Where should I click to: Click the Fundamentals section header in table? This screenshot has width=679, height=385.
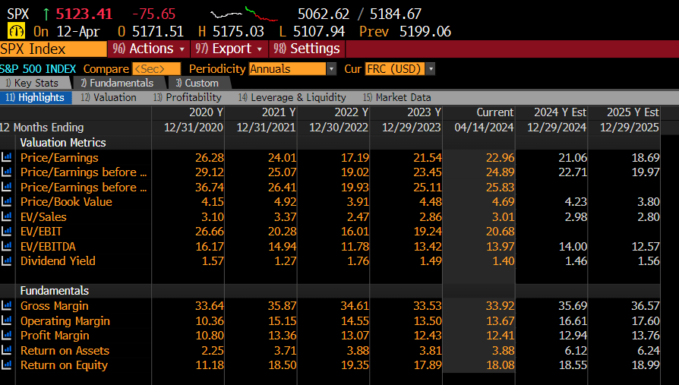(55, 291)
